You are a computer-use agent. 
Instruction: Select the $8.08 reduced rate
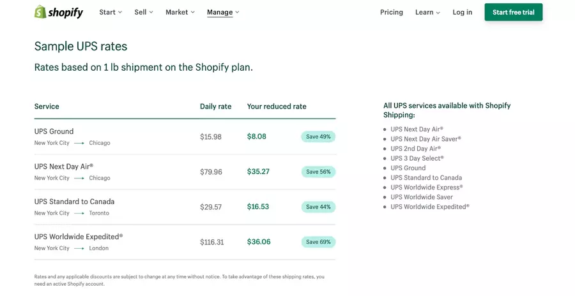click(257, 137)
